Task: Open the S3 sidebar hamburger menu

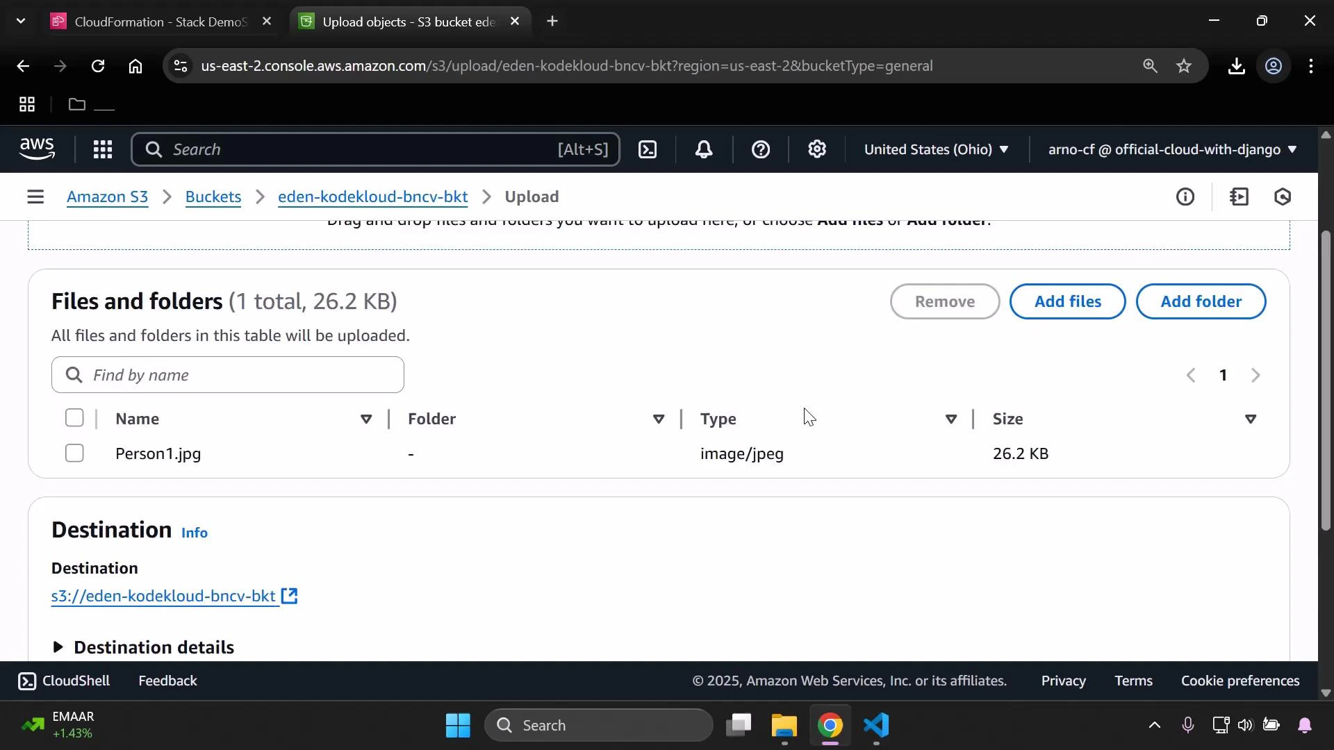Action: pyautogui.click(x=35, y=197)
